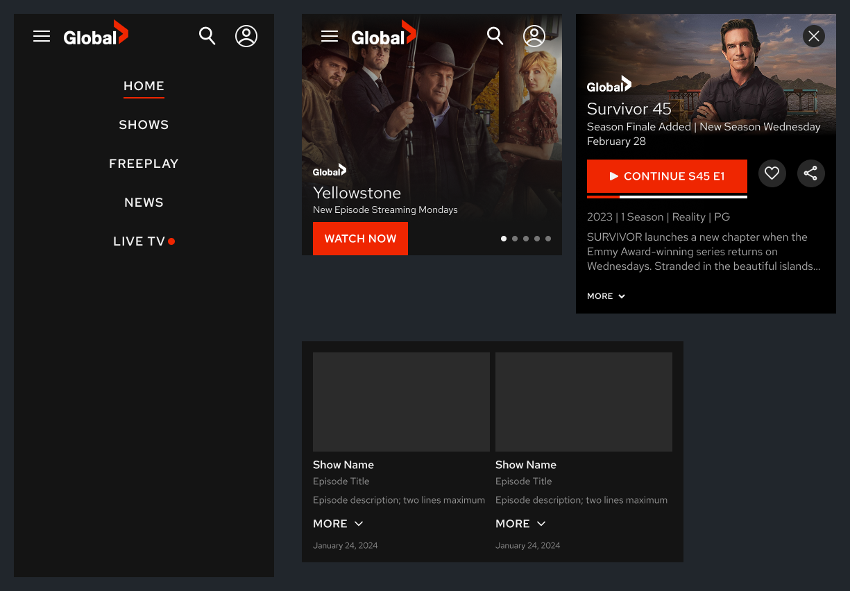Select HOME in navigation menu
Screen dimensions: 850x591
[x=144, y=86]
